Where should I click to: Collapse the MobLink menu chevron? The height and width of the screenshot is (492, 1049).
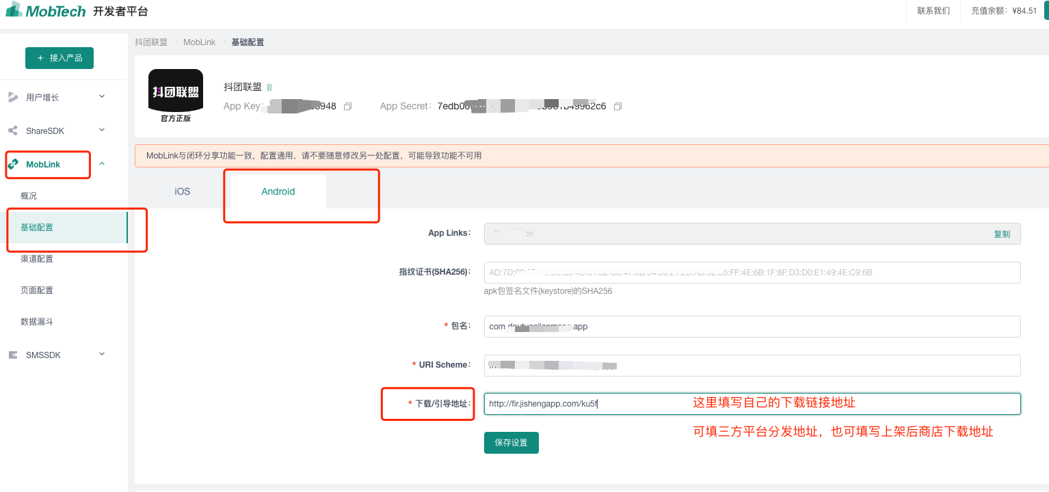pos(102,164)
